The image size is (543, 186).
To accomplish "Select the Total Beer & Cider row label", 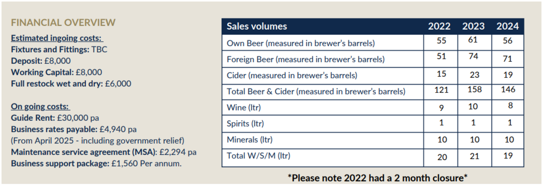I will pyautogui.click(x=316, y=92).
